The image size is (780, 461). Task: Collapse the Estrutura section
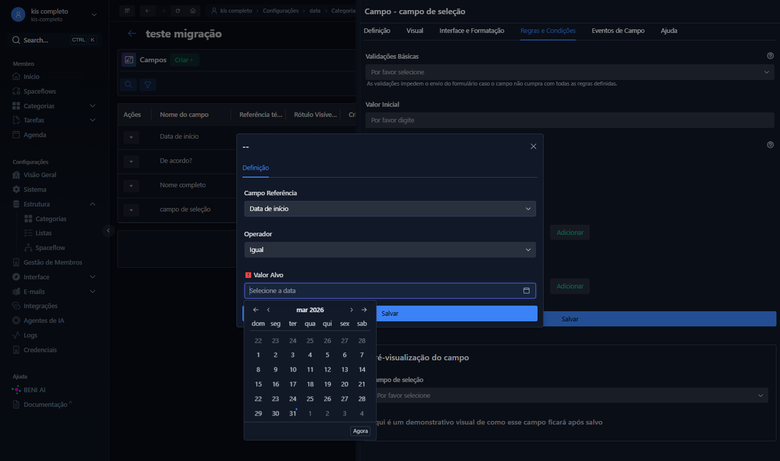click(93, 204)
